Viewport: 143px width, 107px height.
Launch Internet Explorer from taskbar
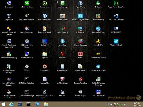pyautogui.click(x=11, y=104)
